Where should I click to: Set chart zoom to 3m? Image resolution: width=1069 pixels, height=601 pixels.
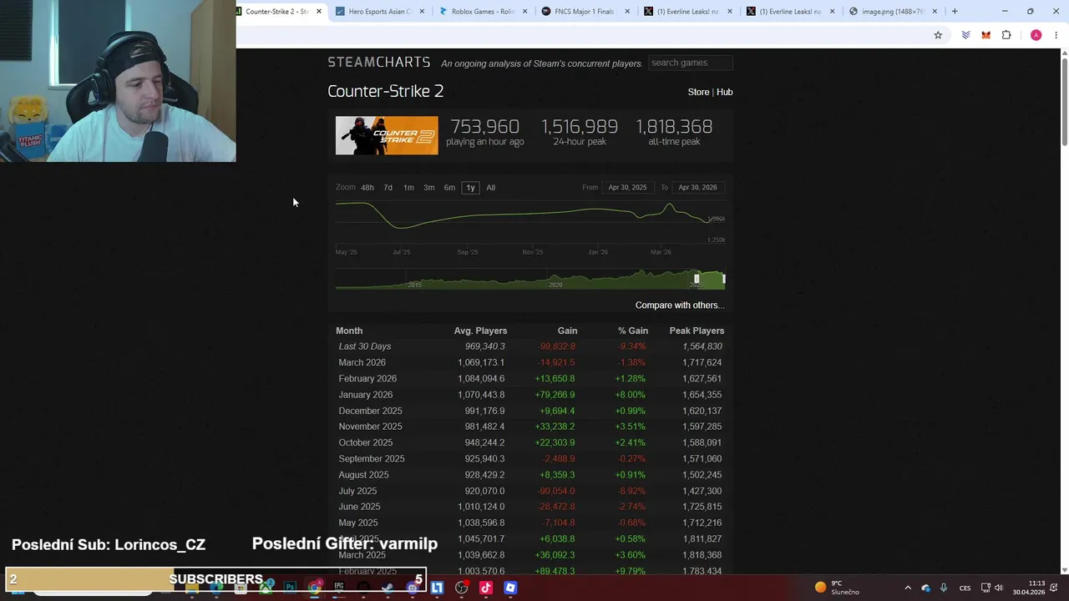428,188
